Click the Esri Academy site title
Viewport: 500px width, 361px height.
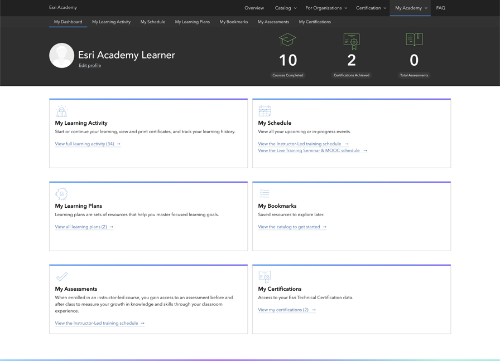pos(63,7)
